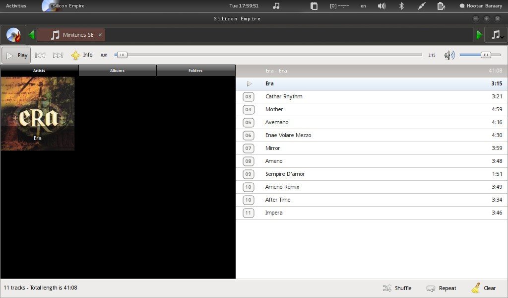The height and width of the screenshot is (298, 508).
Task: Open the Activities overview
Action: 16,6
